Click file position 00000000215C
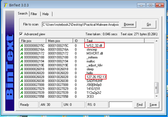This screenshot has height=117, width=168. [x=34, y=46]
